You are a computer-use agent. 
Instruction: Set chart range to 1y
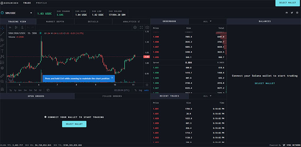click(x=15, y=90)
